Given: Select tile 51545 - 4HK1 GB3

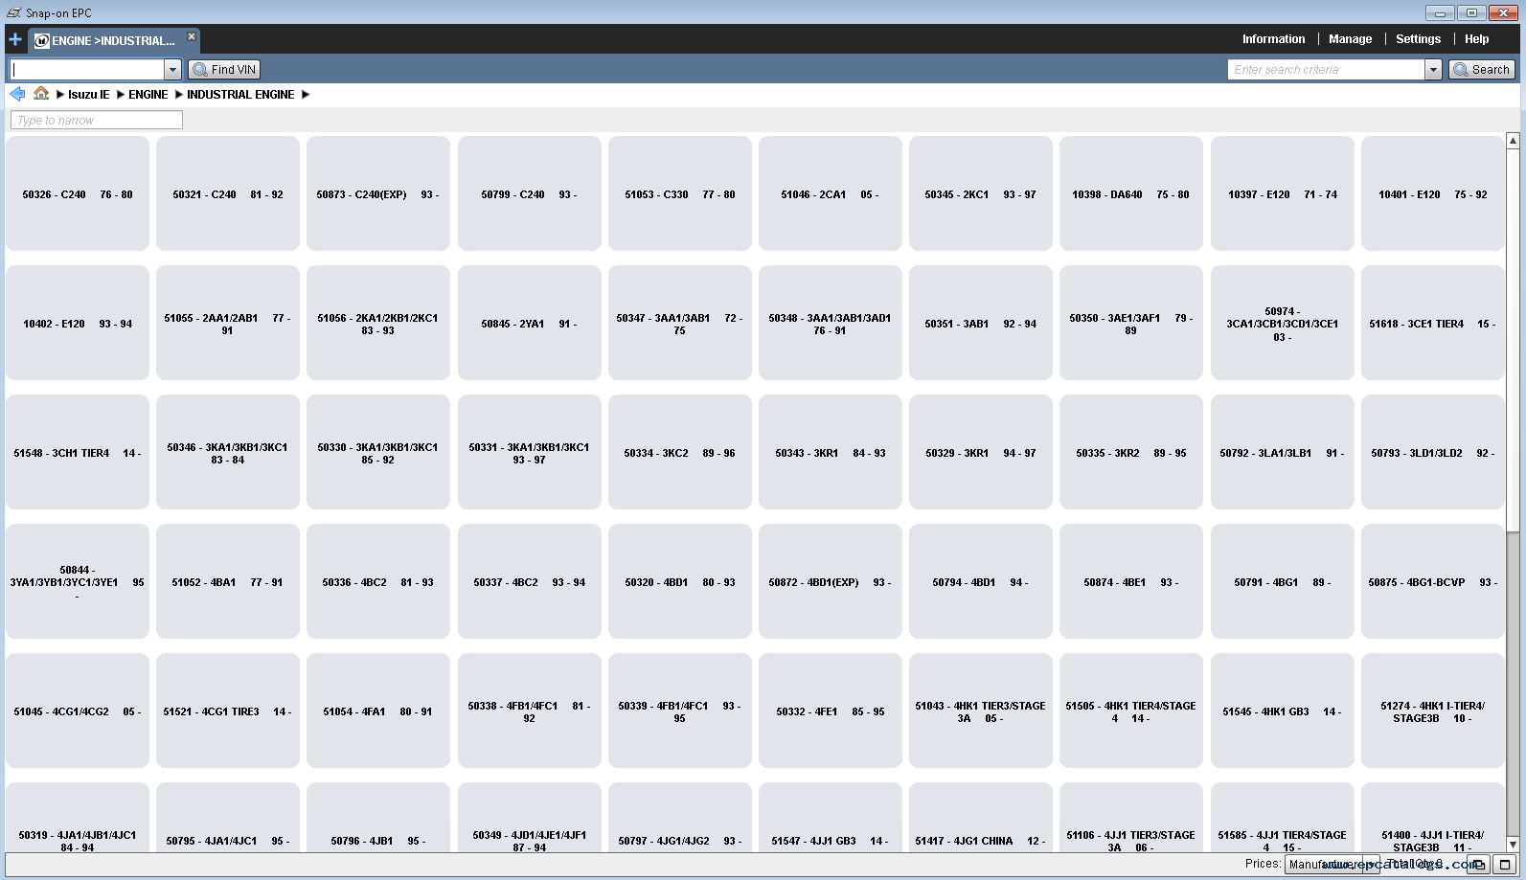Looking at the screenshot, I should (x=1283, y=711).
